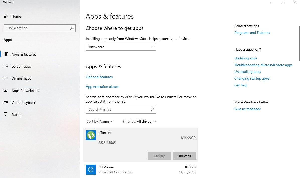Viewport: 300px width, 178px height.
Task: Click the disabled Modify button
Action: pos(159,156)
